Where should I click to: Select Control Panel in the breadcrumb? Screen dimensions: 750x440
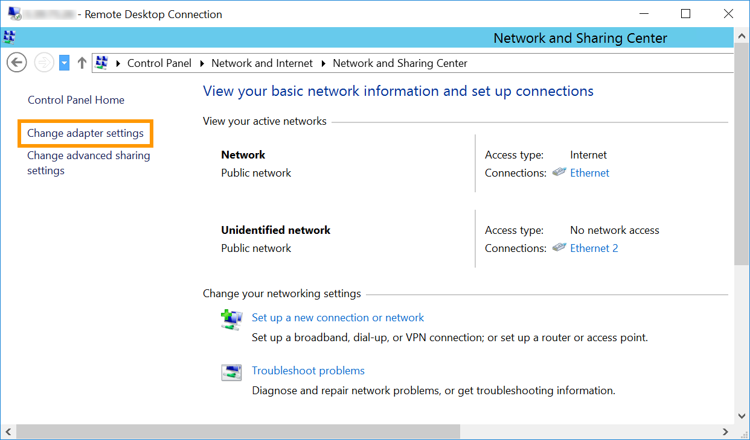click(159, 63)
